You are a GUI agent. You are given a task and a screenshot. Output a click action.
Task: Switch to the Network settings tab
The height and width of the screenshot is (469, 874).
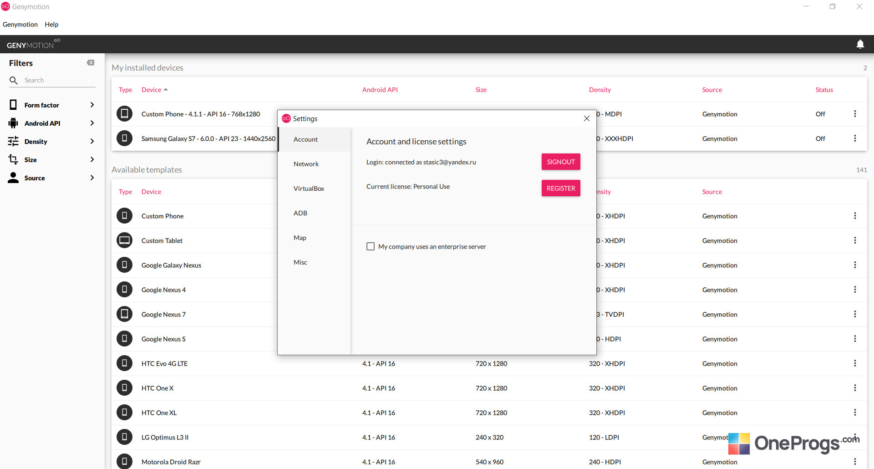click(x=315, y=164)
